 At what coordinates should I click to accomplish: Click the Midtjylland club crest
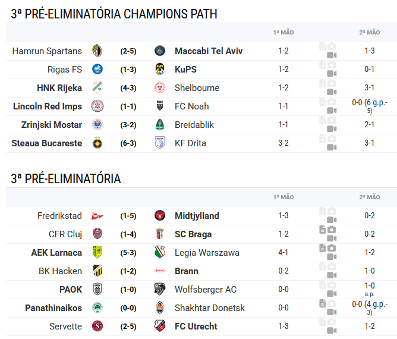[160, 216]
